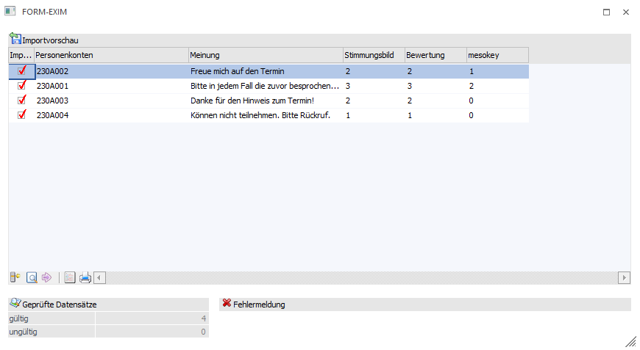Select 'Freue mich auf den Termin' cell
640x350 pixels.
point(266,71)
